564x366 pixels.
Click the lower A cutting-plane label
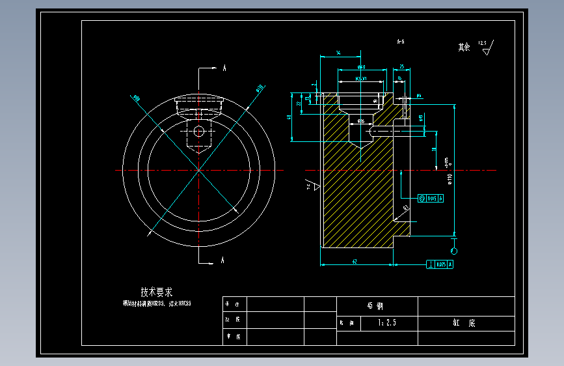[222, 260]
